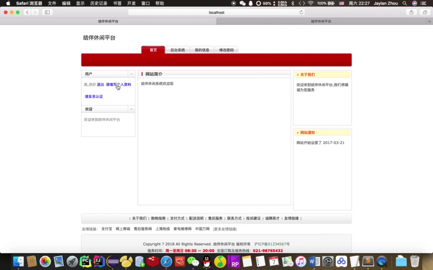Reload the localhost page

pyautogui.click(x=301, y=12)
